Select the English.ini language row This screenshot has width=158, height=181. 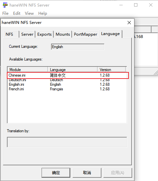[x=67, y=84]
